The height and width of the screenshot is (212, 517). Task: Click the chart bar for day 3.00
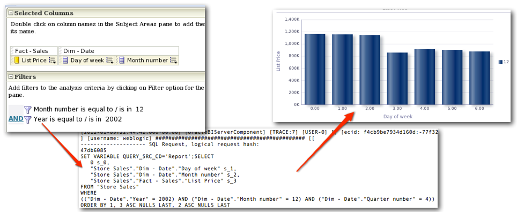pyautogui.click(x=397, y=78)
